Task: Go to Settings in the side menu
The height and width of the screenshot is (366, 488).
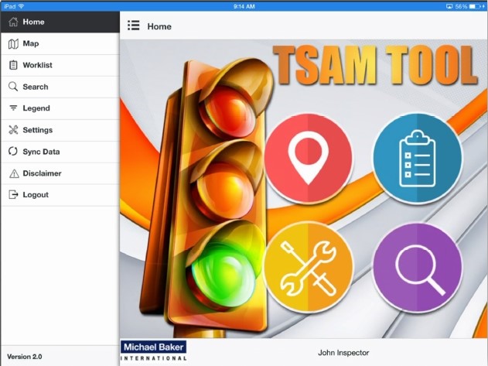Action: coord(38,130)
